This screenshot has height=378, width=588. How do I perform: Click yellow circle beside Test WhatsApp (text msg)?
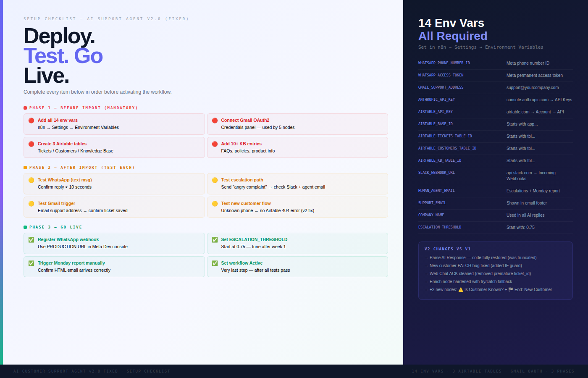tap(31, 180)
